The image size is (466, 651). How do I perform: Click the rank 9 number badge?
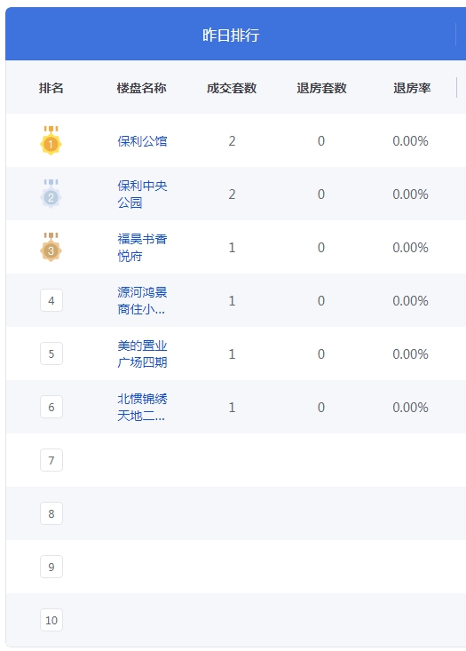click(x=51, y=567)
